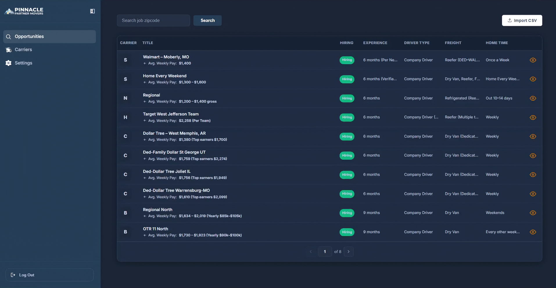Click carrier letter C for Dollar Tree West Memphis
The width and height of the screenshot is (556, 288).
tap(125, 136)
